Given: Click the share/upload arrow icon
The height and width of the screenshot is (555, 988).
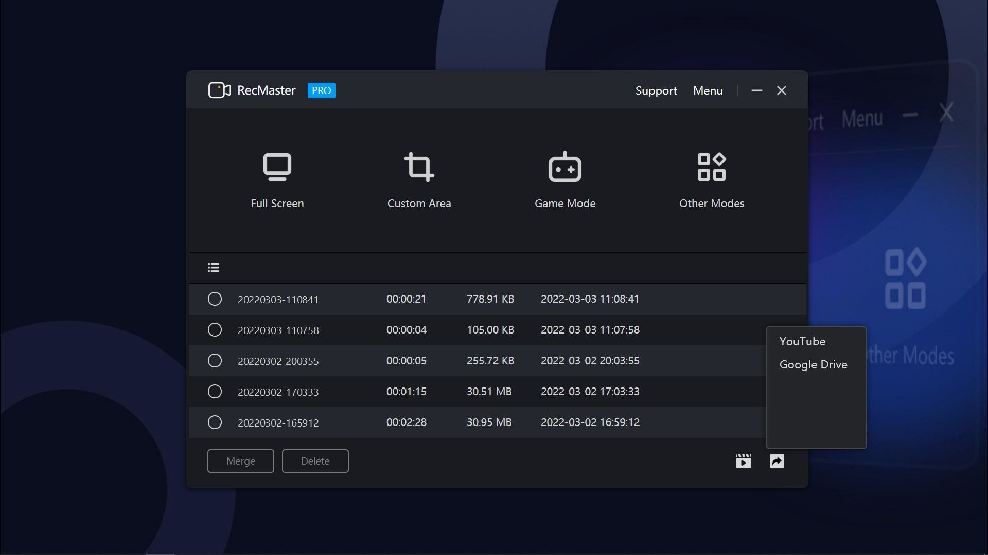Looking at the screenshot, I should (x=777, y=461).
